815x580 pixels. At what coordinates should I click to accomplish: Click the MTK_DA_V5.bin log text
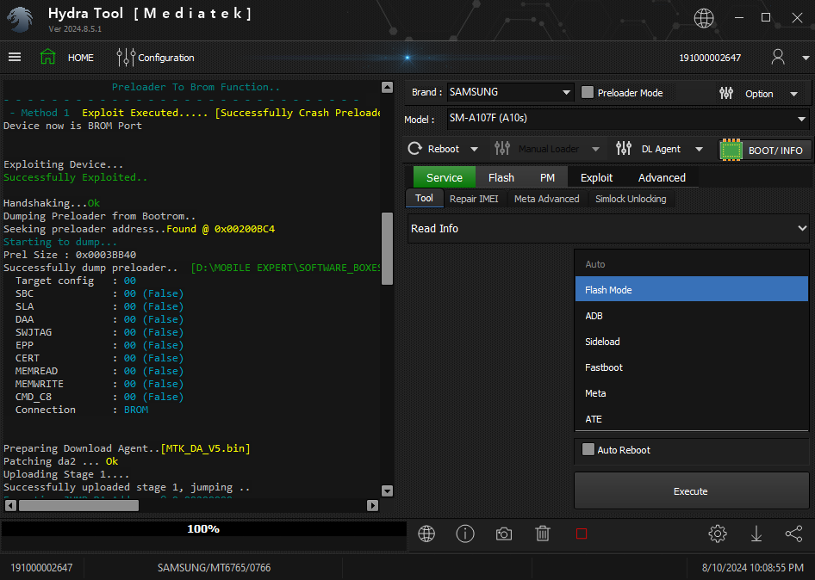click(205, 448)
